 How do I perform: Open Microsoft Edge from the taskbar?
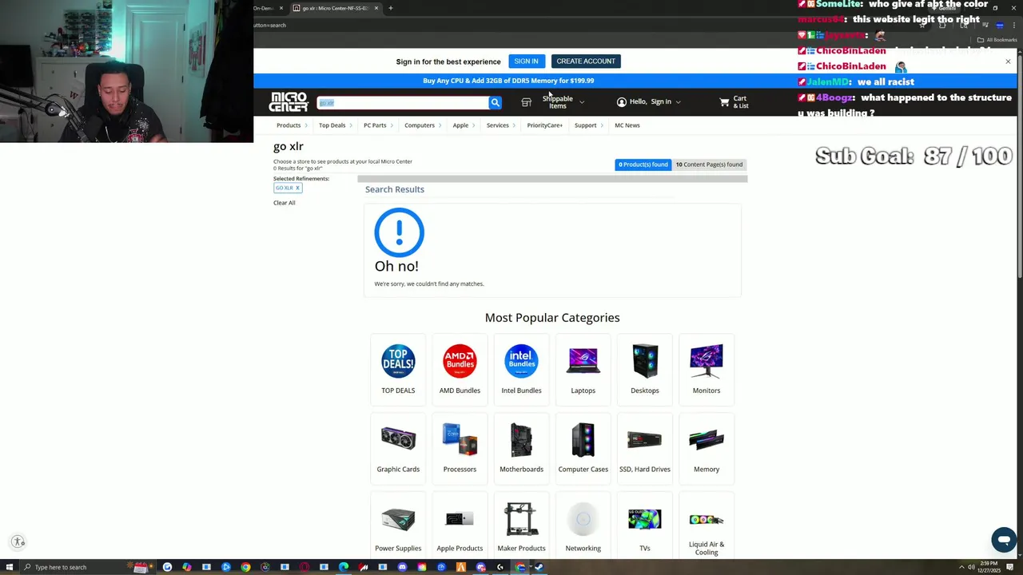pos(344,567)
